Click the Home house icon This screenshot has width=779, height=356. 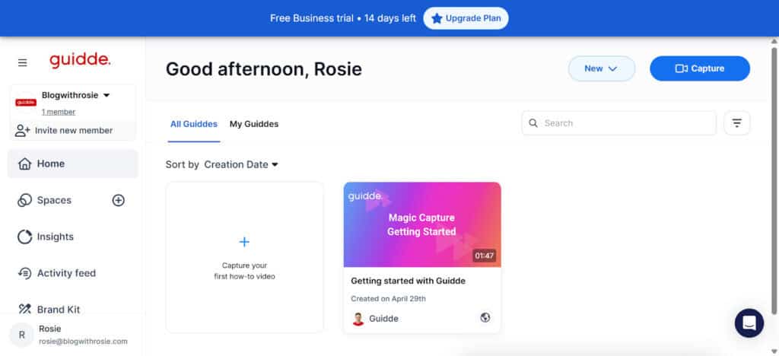pyautogui.click(x=24, y=164)
